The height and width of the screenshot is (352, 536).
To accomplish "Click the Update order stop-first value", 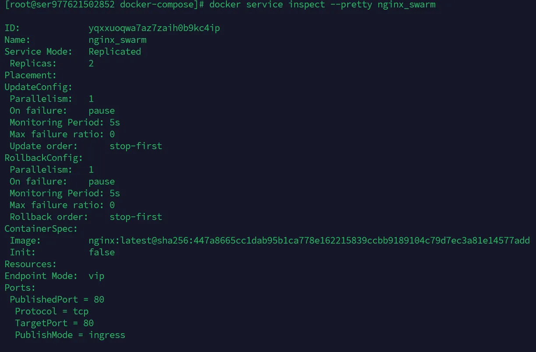I will point(136,146).
